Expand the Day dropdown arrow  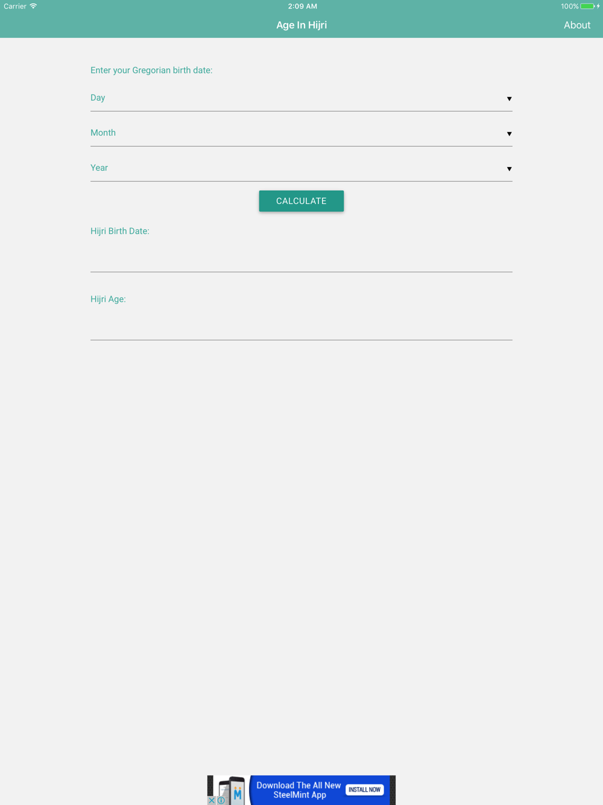click(x=509, y=98)
